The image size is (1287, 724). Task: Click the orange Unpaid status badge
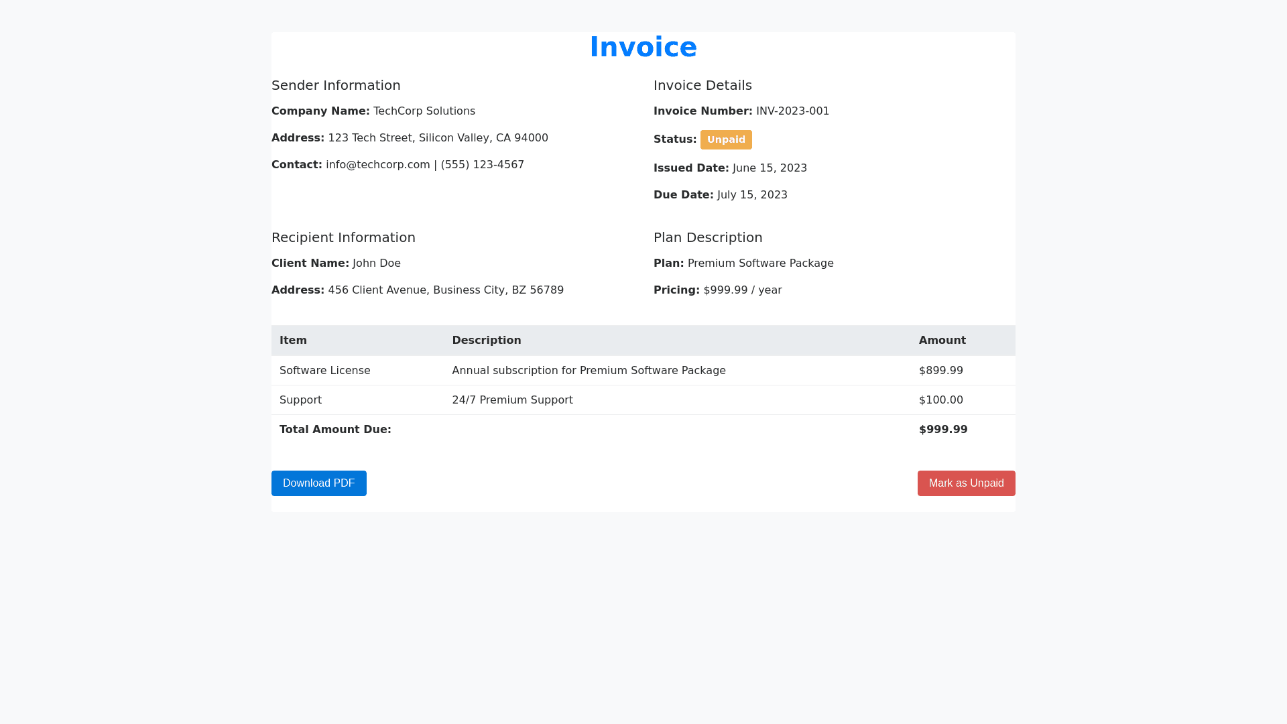tap(726, 139)
